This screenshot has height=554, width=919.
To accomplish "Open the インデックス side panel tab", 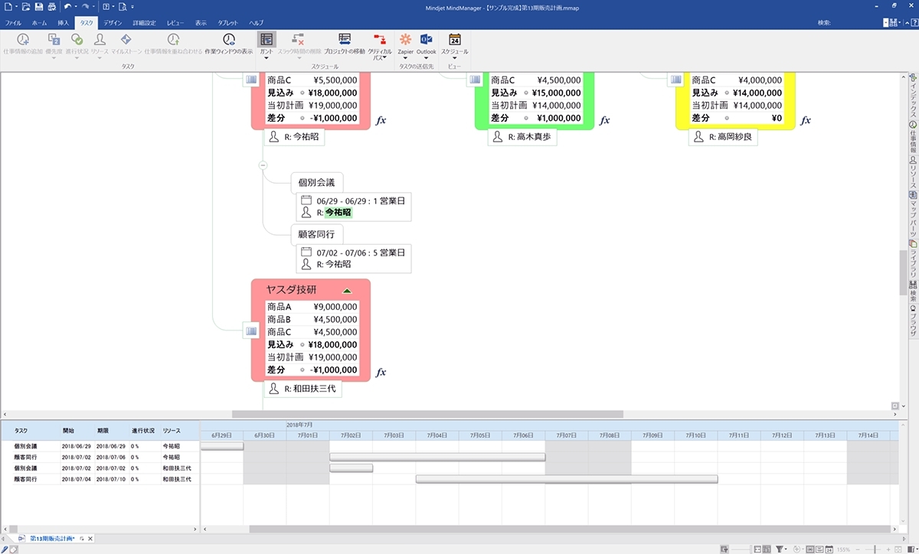I will click(912, 96).
